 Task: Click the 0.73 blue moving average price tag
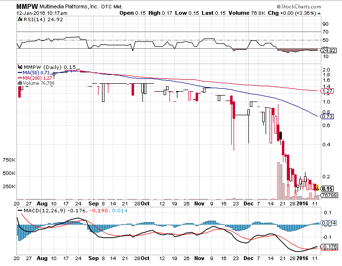point(327,116)
